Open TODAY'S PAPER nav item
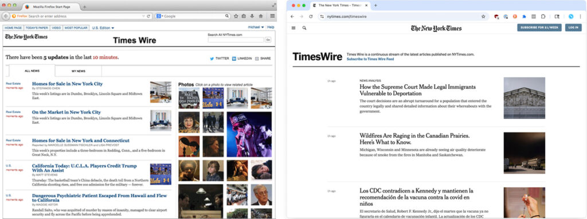 (37, 28)
